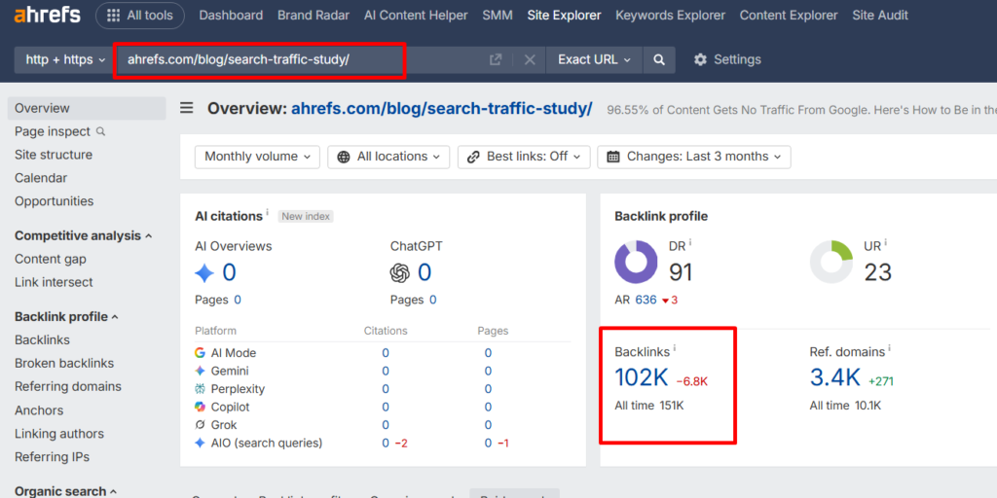The height and width of the screenshot is (498, 997).
Task: Toggle the sidebar hamburger menu
Action: point(186,108)
